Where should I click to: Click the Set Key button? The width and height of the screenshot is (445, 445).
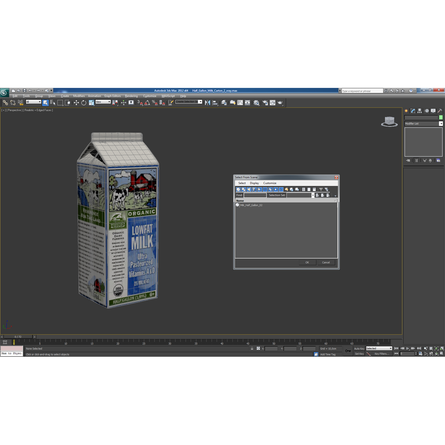tap(359, 354)
